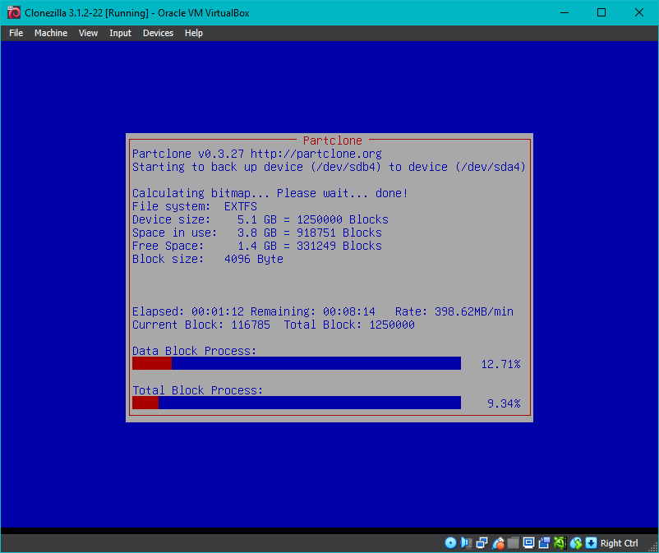The width and height of the screenshot is (659, 553).
Task: Expand the Input menu
Action: tap(120, 33)
